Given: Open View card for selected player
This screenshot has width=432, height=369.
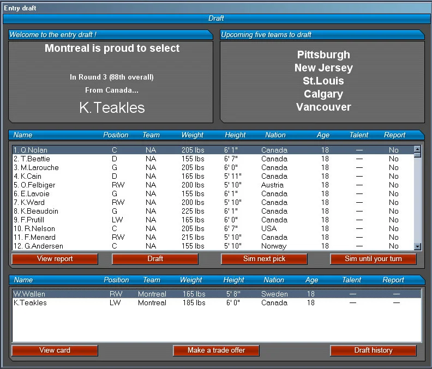Looking at the screenshot, I should pos(55,350).
